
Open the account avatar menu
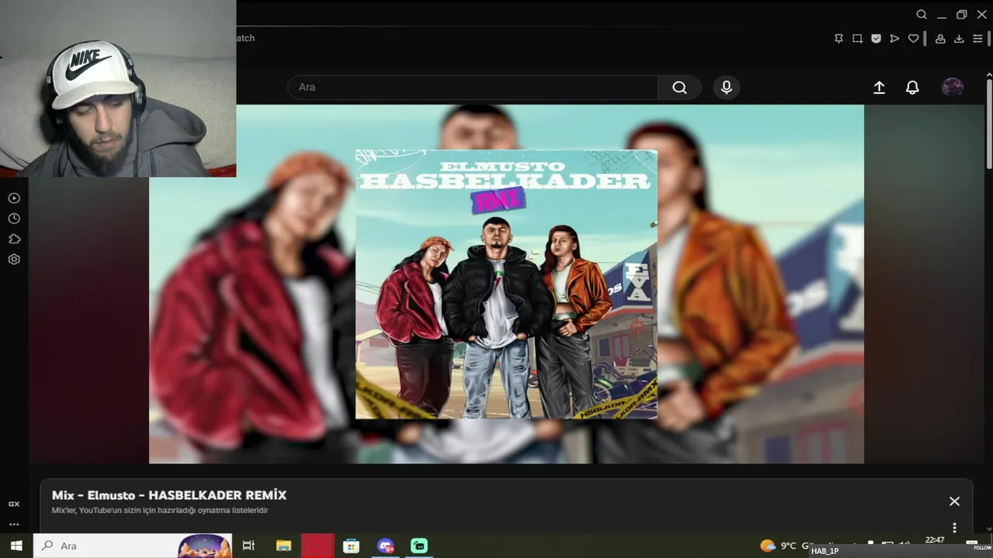[953, 88]
